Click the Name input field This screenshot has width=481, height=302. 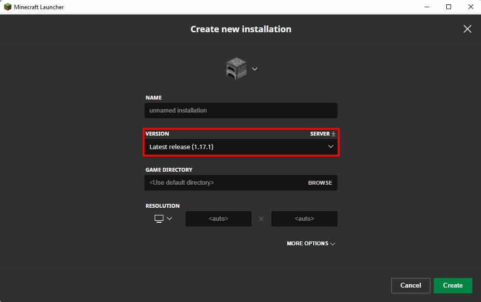pos(241,111)
